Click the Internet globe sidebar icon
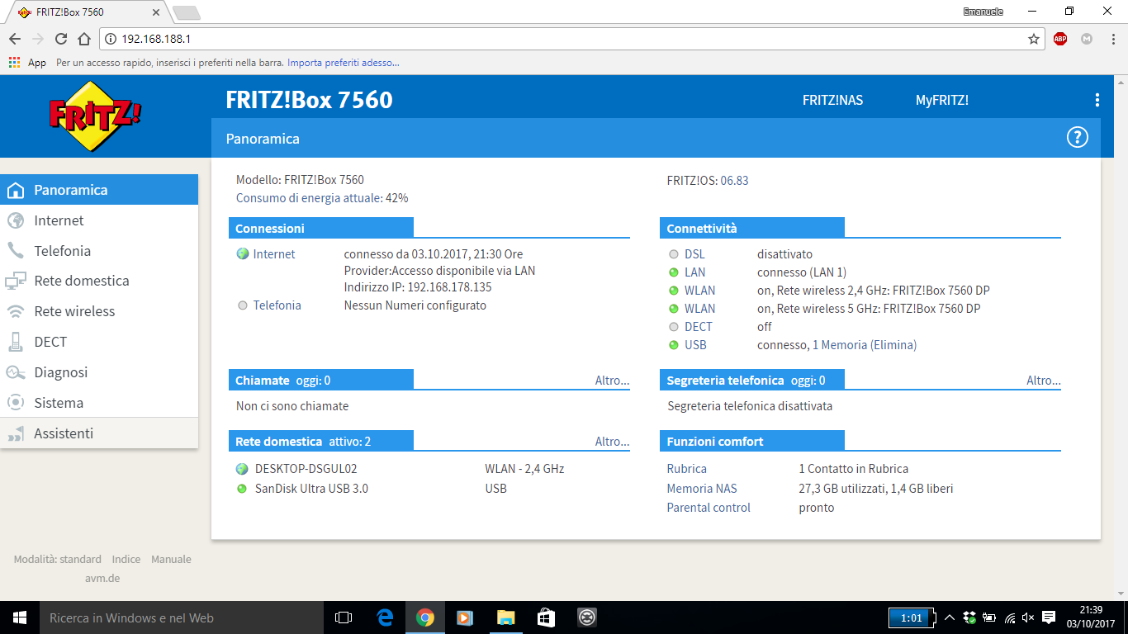The image size is (1128, 634). [x=15, y=220]
